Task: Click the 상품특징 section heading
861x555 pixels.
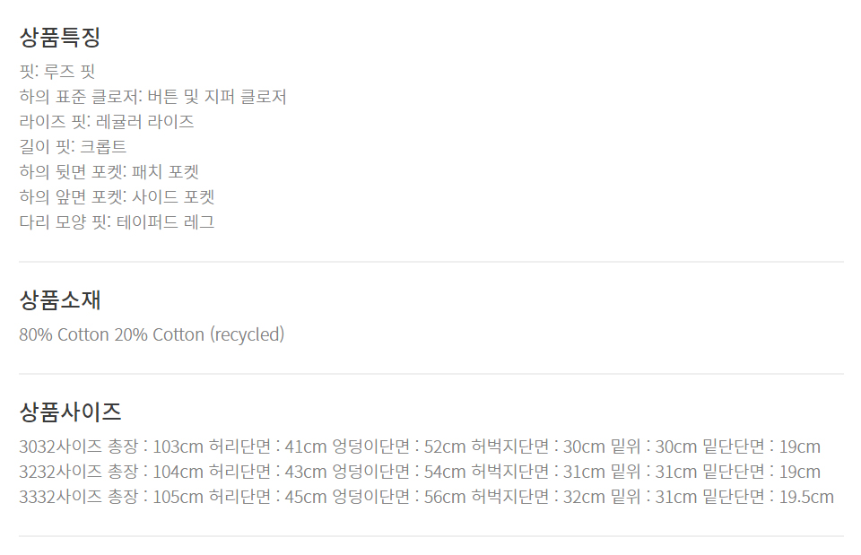Action: coord(59,38)
